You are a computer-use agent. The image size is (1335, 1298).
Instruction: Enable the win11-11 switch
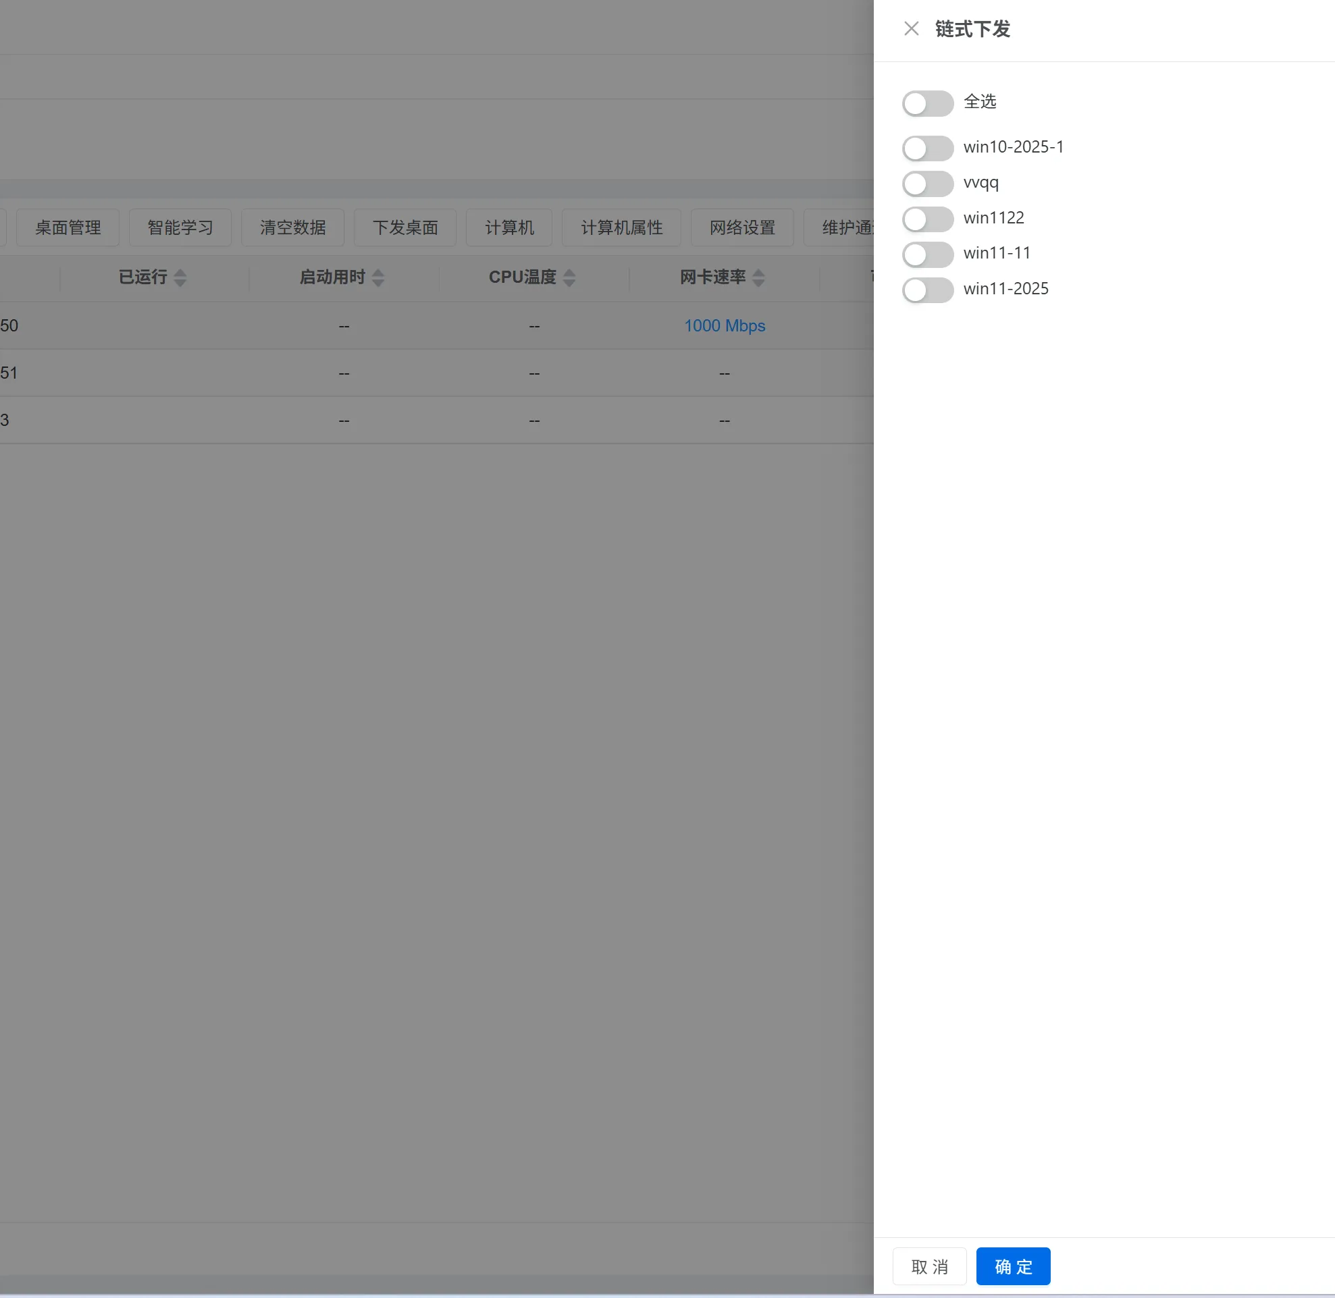pos(927,254)
